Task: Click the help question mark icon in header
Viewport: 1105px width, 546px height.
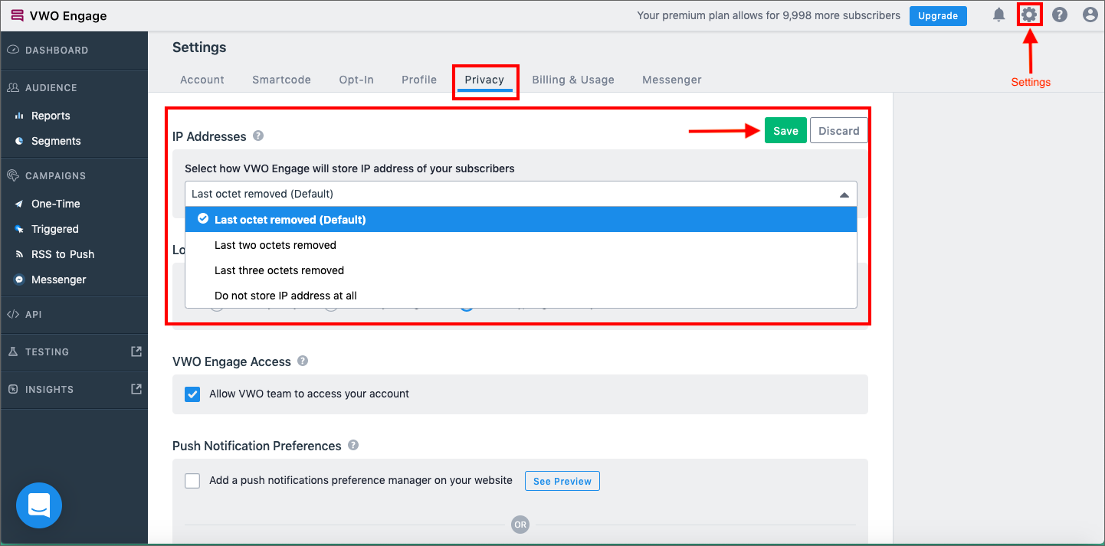Action: 1060,15
